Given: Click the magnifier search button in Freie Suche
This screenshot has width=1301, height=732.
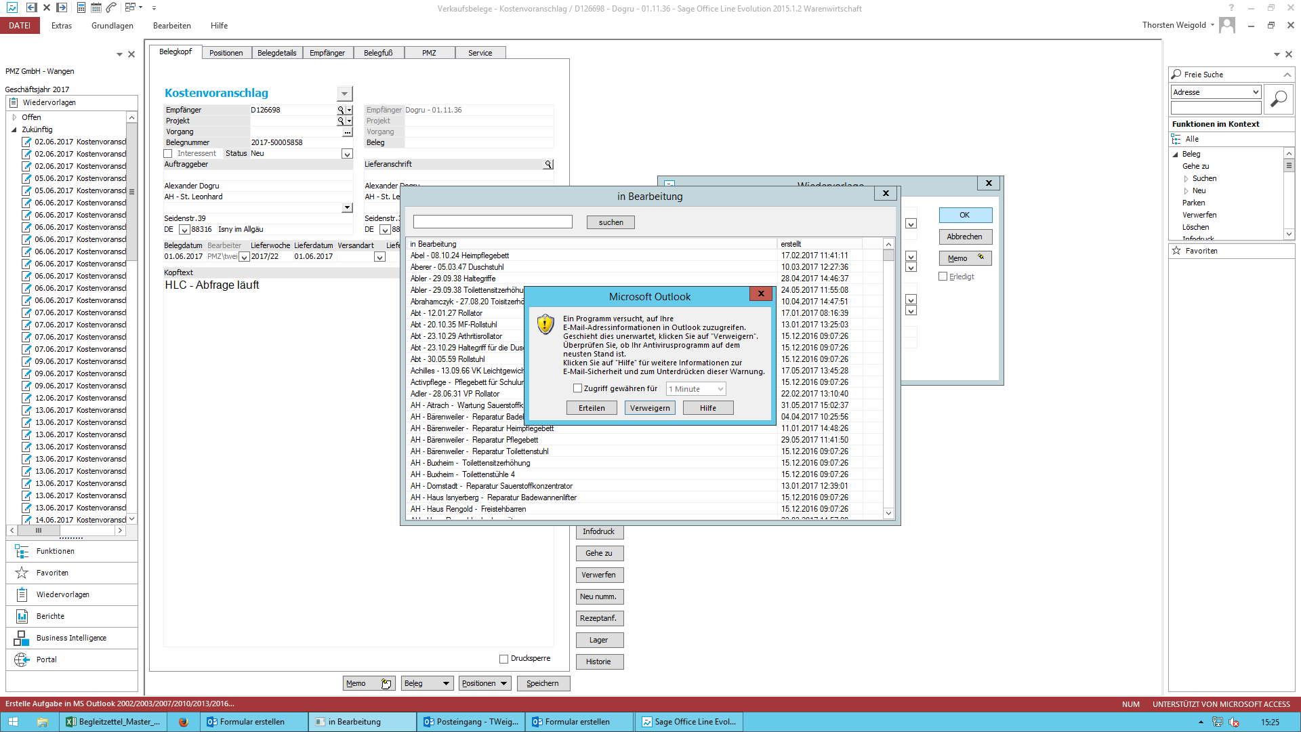Looking at the screenshot, I should click(1278, 100).
